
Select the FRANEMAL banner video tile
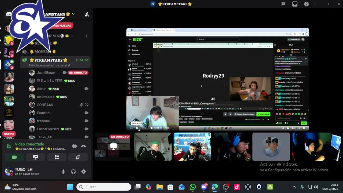click(192, 147)
